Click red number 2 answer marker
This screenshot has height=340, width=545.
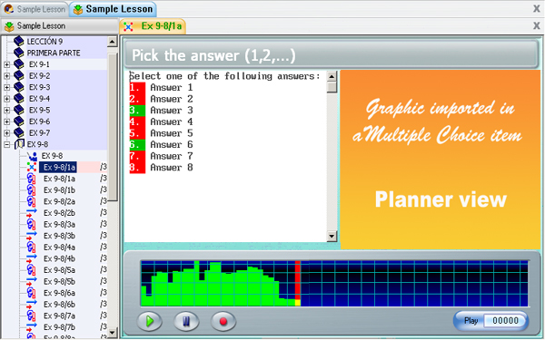[137, 99]
